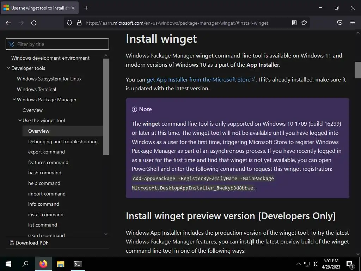Open Windows Terminal in sidebar
The image size is (361, 271).
tap(36, 89)
